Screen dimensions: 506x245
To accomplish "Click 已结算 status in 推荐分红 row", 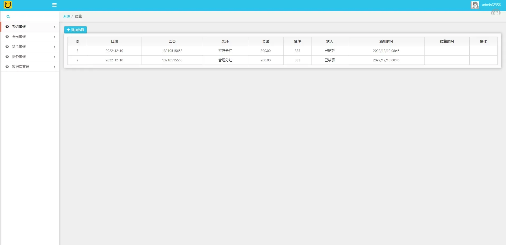I will (x=330, y=51).
